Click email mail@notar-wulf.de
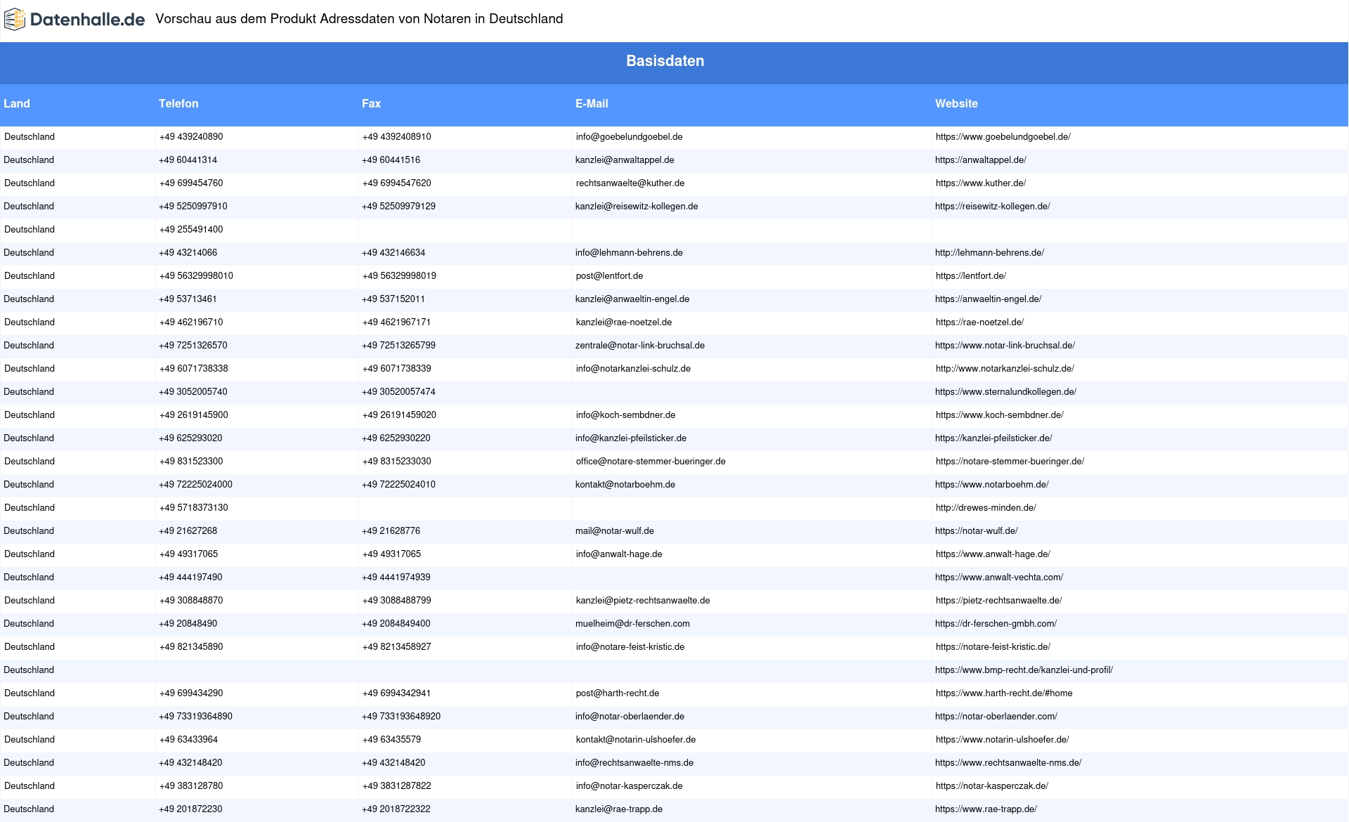This screenshot has width=1349, height=822. coord(615,531)
